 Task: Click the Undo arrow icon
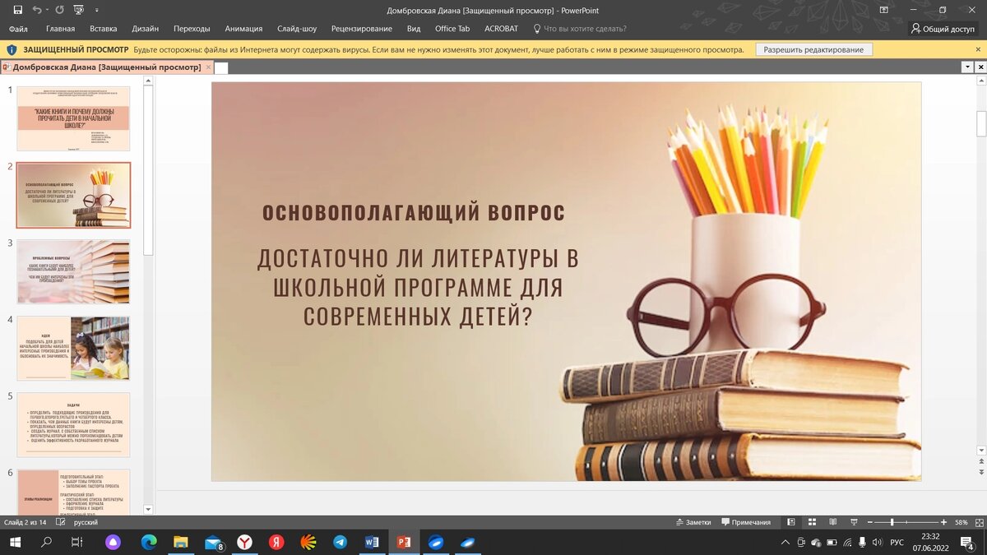click(36, 10)
